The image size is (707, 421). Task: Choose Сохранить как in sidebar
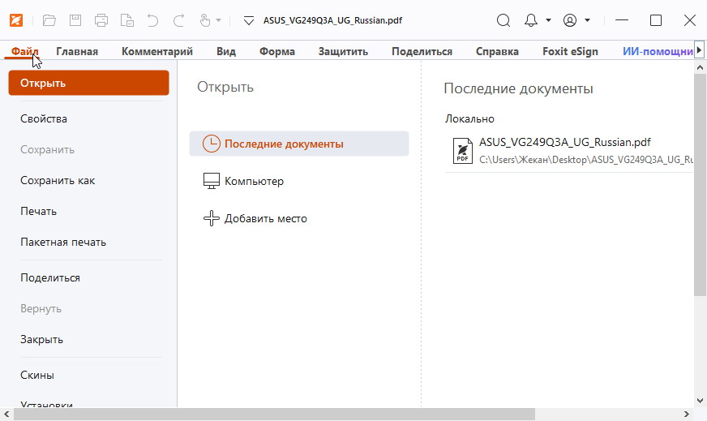click(58, 181)
